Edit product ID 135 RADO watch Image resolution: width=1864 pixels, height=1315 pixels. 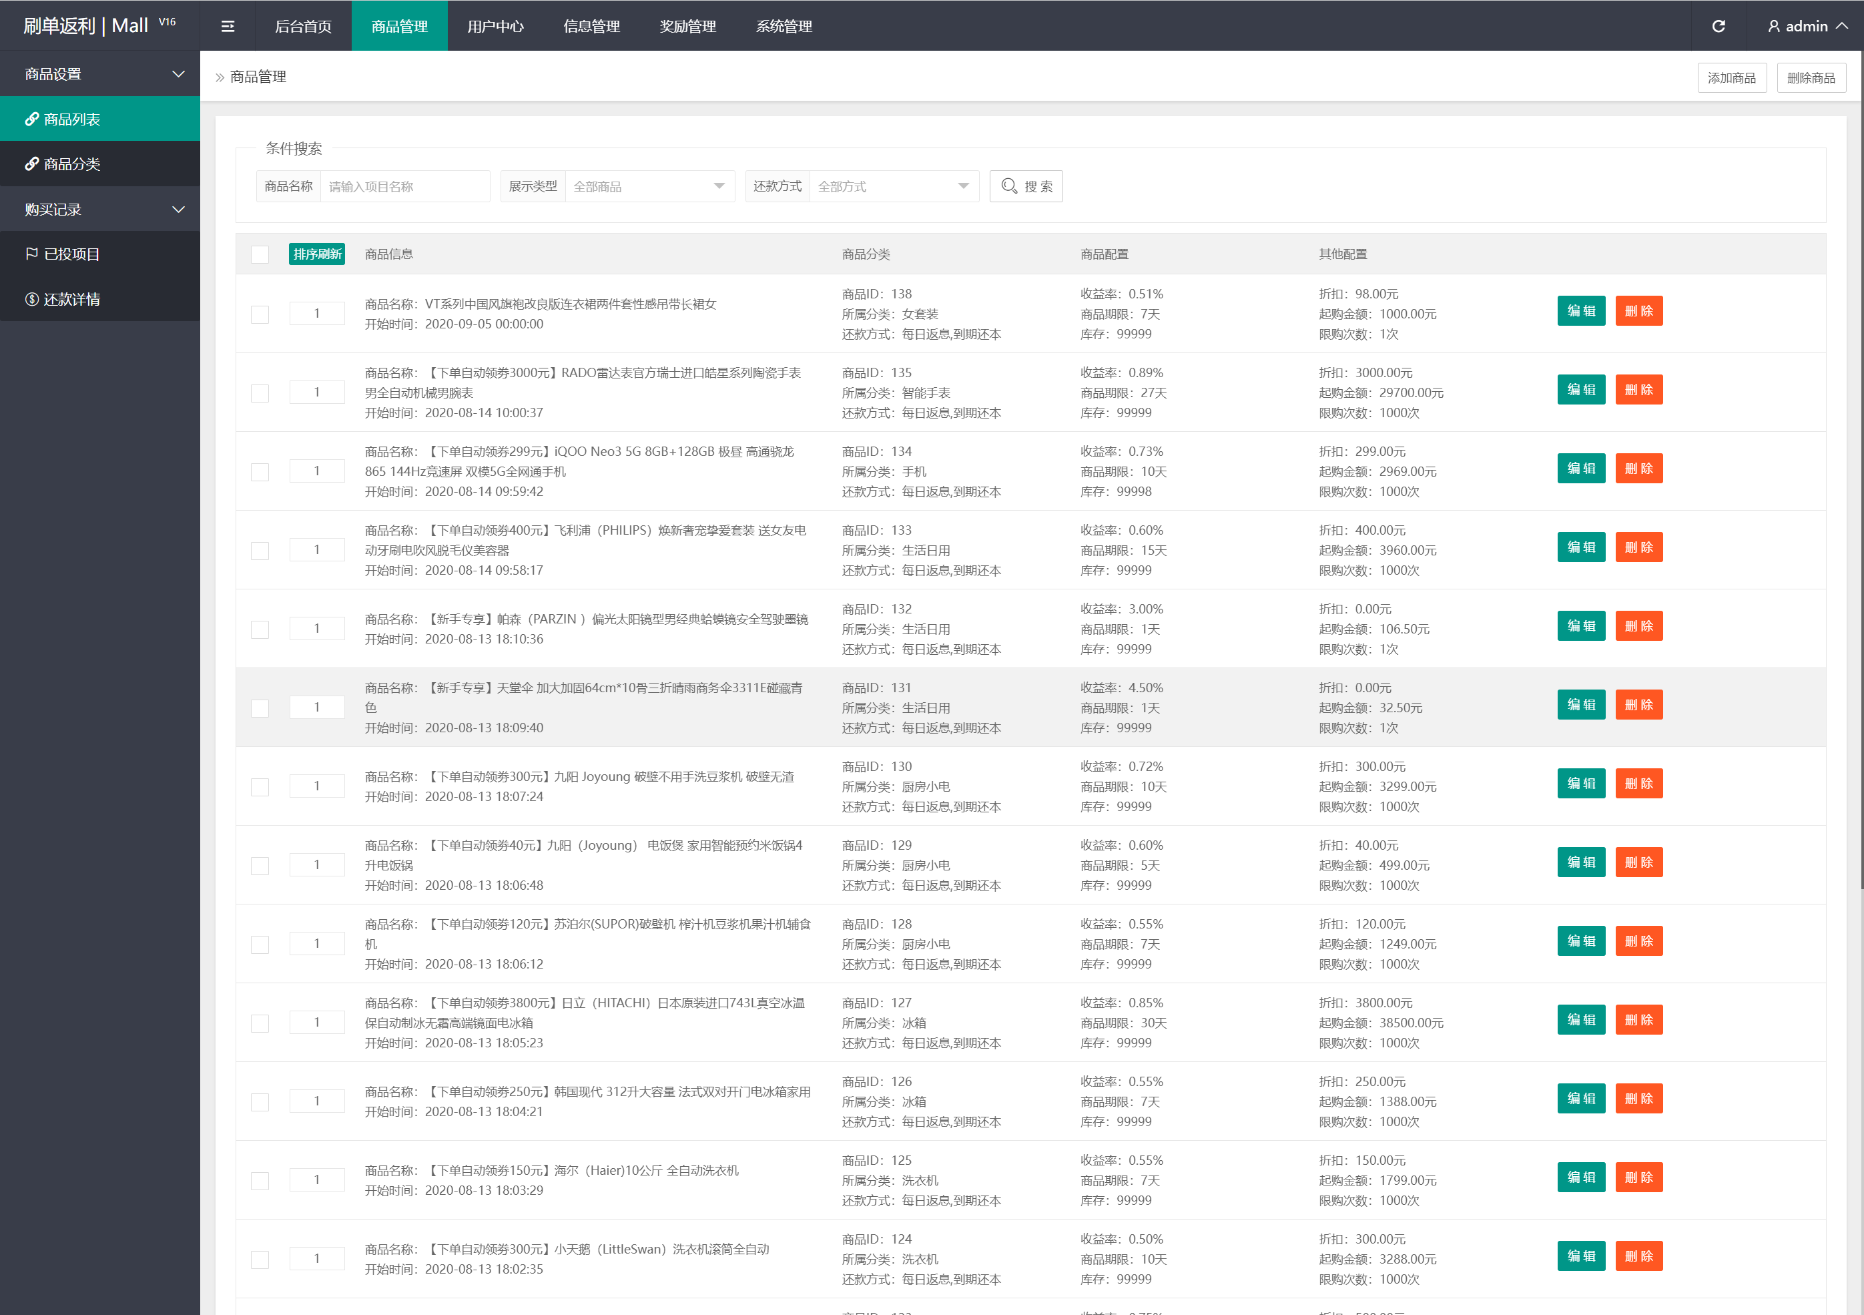(x=1580, y=390)
